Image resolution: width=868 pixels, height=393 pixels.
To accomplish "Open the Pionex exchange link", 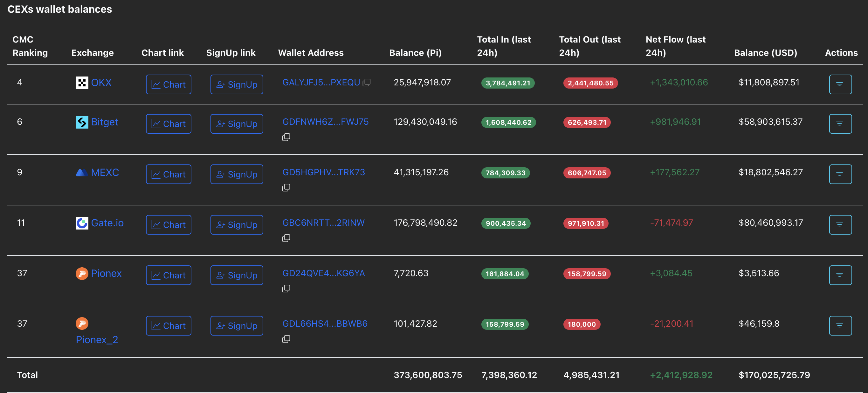I will click(106, 273).
